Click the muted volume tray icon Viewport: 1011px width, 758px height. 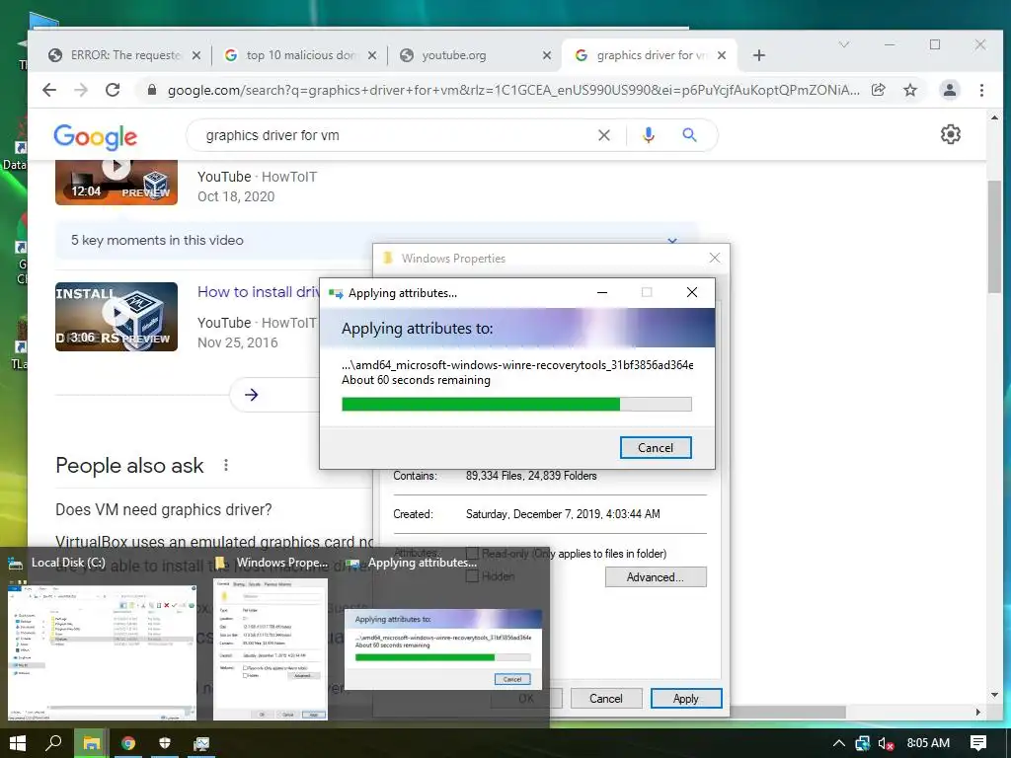click(886, 743)
